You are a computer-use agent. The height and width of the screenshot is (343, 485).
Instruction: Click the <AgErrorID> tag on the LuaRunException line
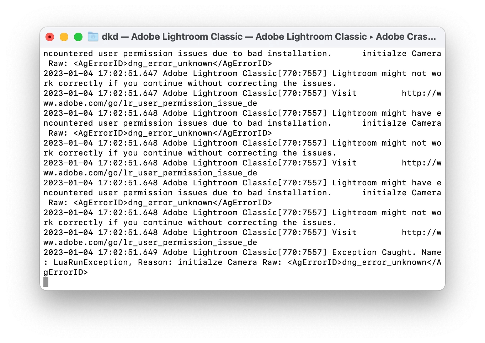[x=315, y=262]
